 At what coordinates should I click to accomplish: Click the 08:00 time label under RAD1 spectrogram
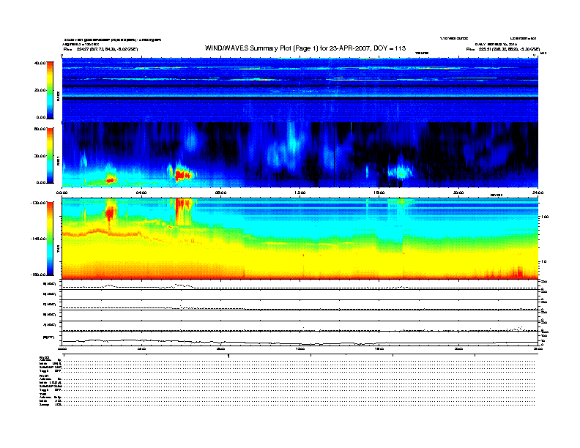pyautogui.click(x=220, y=193)
